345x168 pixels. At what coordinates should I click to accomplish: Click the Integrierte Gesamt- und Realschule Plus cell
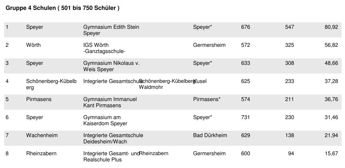pos(112,156)
